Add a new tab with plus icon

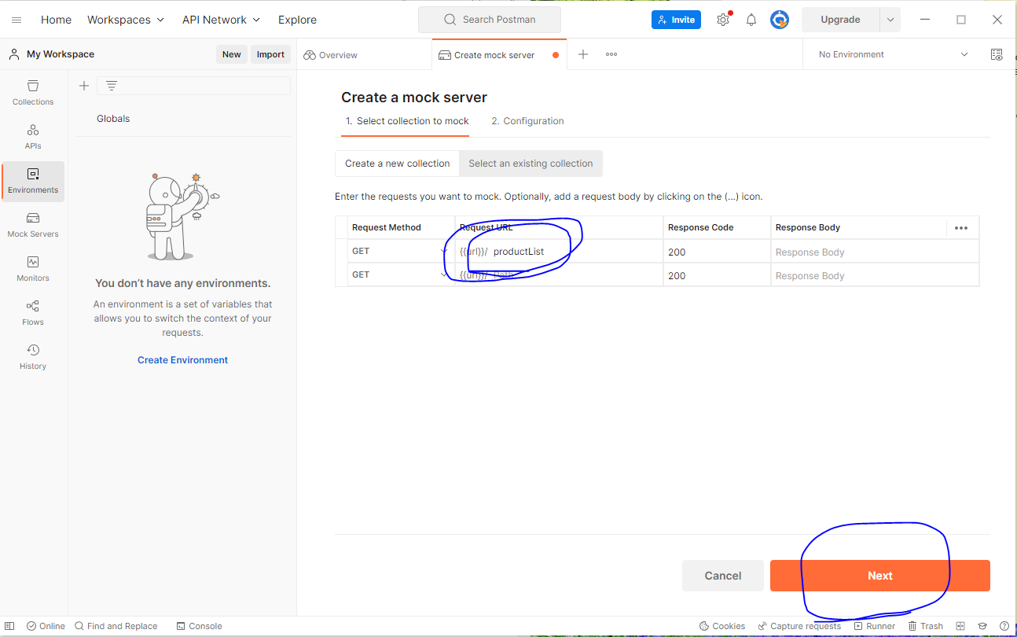[583, 54]
